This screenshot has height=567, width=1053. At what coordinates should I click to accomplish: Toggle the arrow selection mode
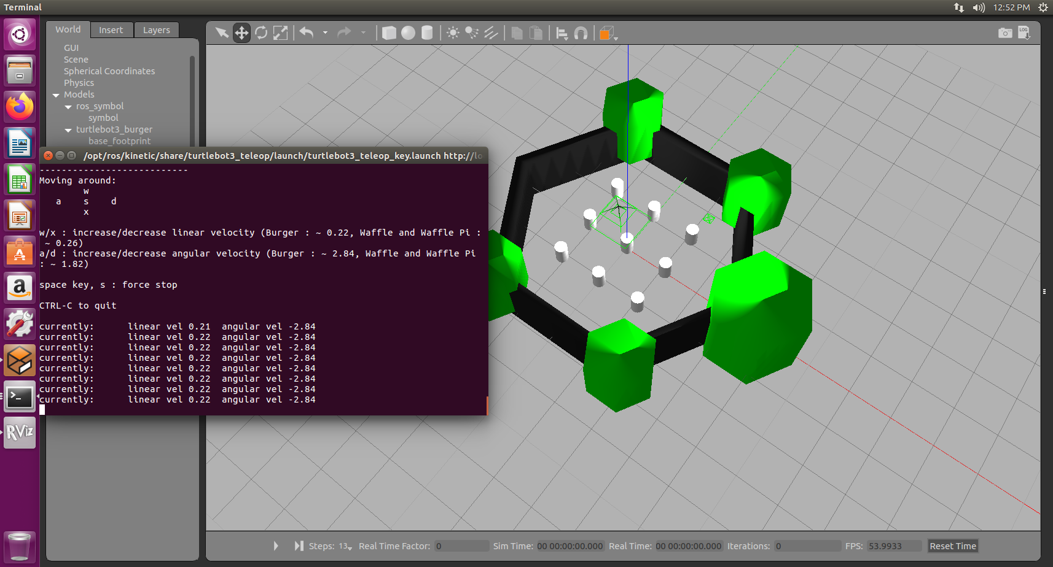click(221, 33)
